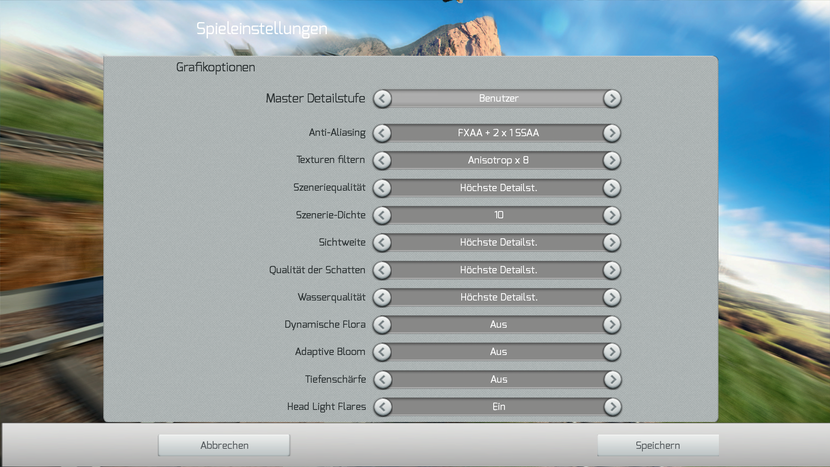Increase Szenerie-Dichte with right arrow
Image resolution: width=830 pixels, height=467 pixels.
tap(612, 215)
